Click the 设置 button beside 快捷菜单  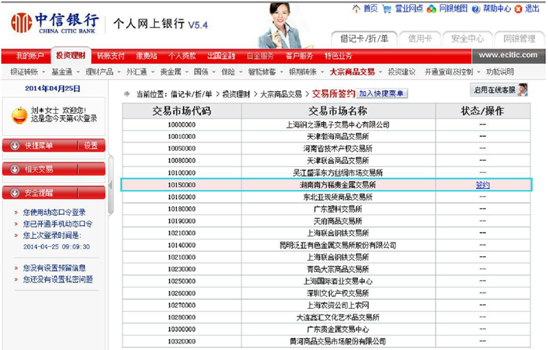[91, 145]
